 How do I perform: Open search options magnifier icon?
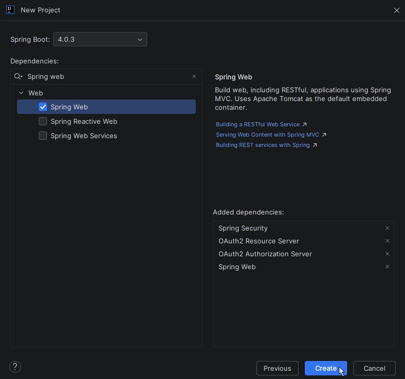pyautogui.click(x=18, y=76)
